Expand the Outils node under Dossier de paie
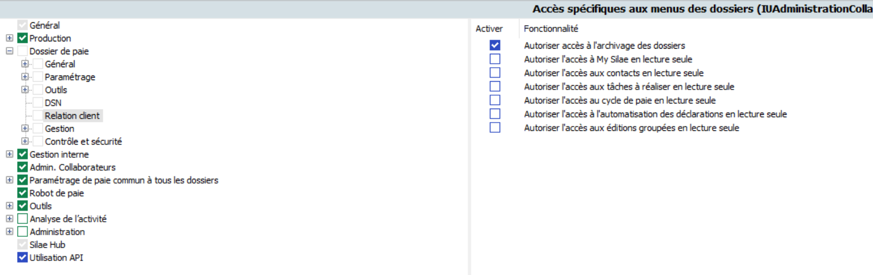Image resolution: width=873 pixels, height=275 pixels. click(x=25, y=90)
